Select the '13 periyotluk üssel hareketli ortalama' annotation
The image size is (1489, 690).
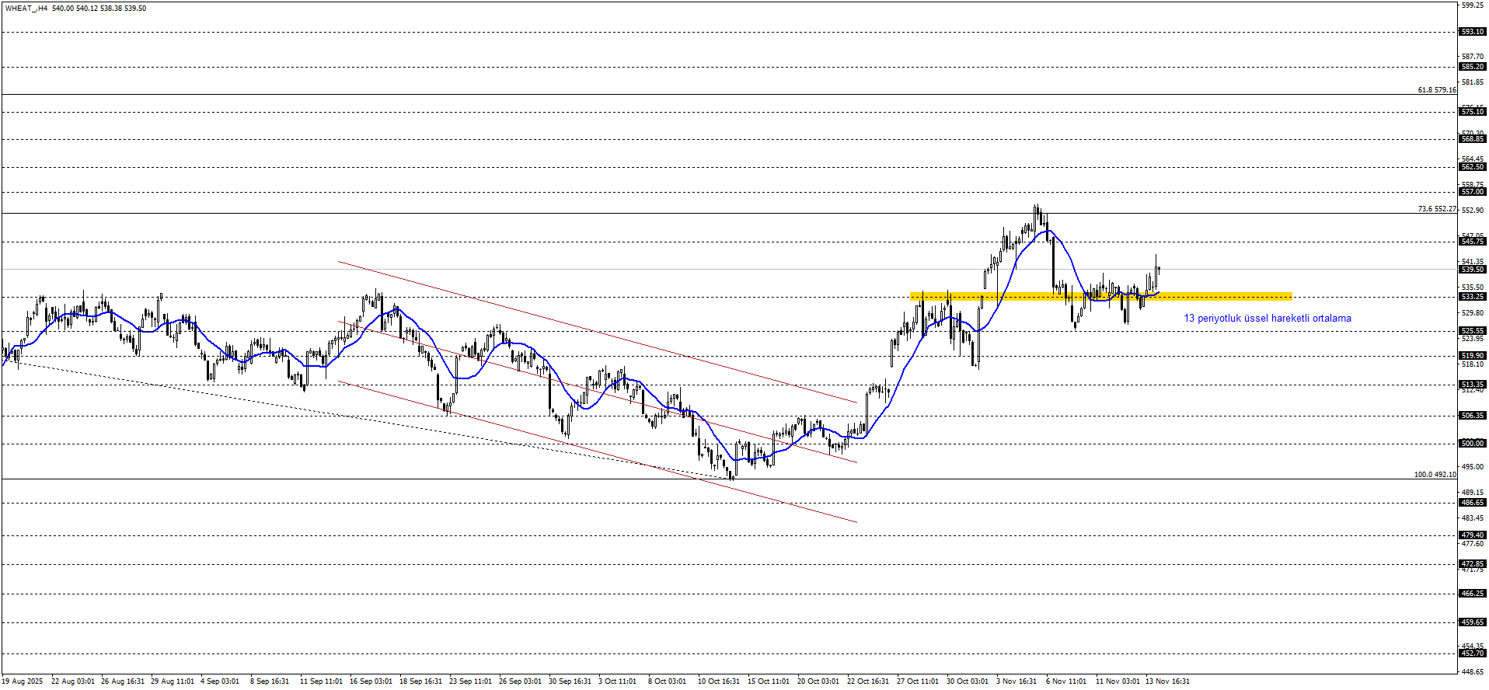(x=1267, y=319)
